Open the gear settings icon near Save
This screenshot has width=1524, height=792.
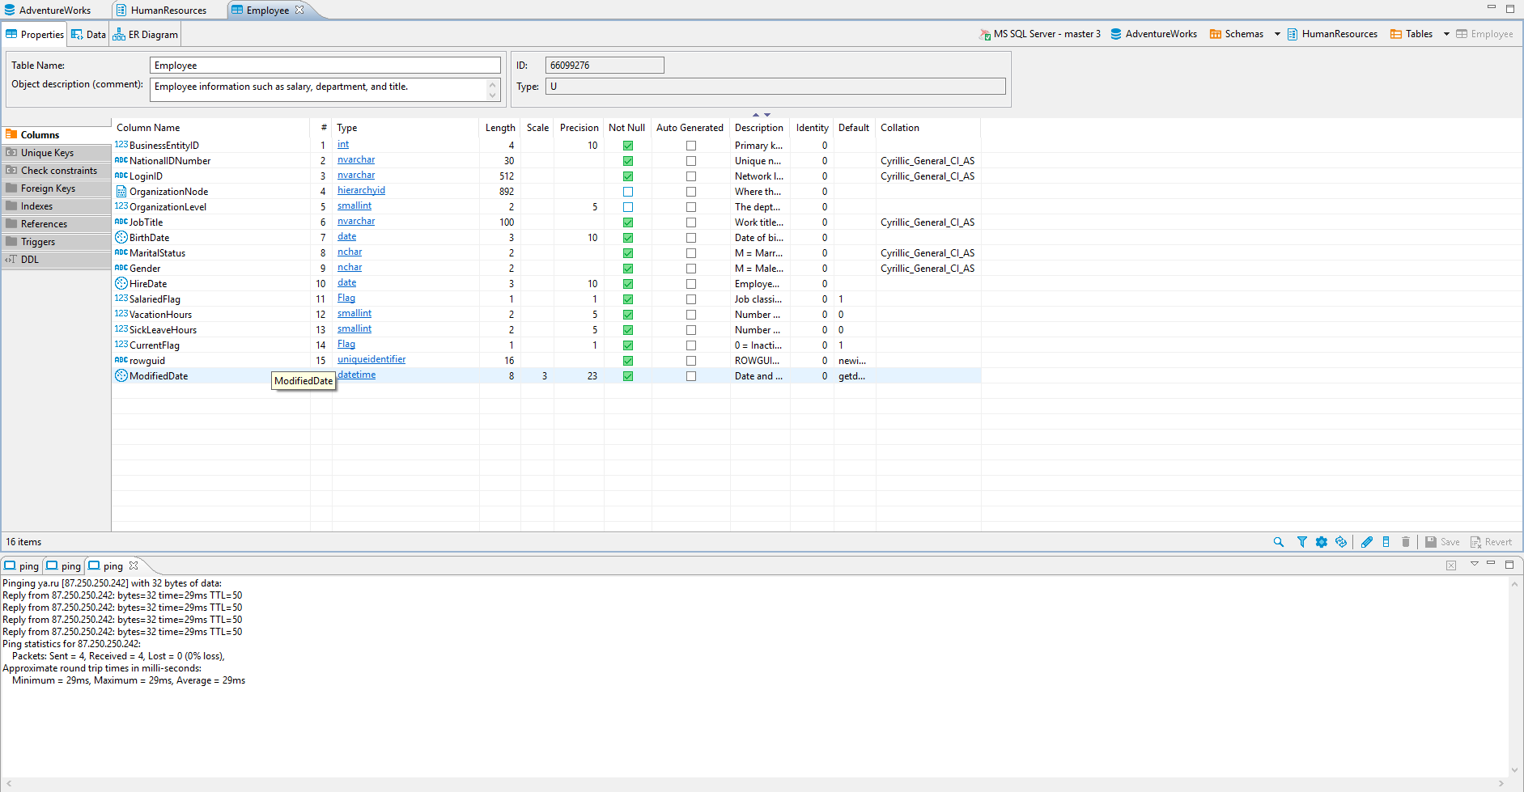pyautogui.click(x=1321, y=541)
